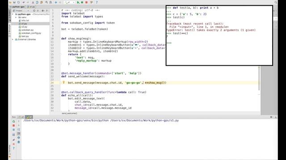Click the Save All toolbar icon
Screen dimensions: 286x160
pos(14,2)
